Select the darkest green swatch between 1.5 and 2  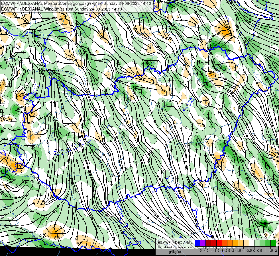point(273,243)
